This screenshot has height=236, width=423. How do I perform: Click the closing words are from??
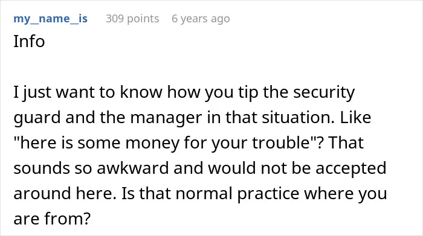click(x=52, y=218)
